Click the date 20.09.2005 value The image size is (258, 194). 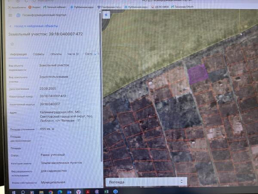tap(48, 88)
